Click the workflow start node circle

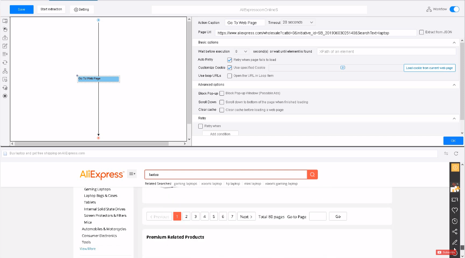tap(98, 20)
